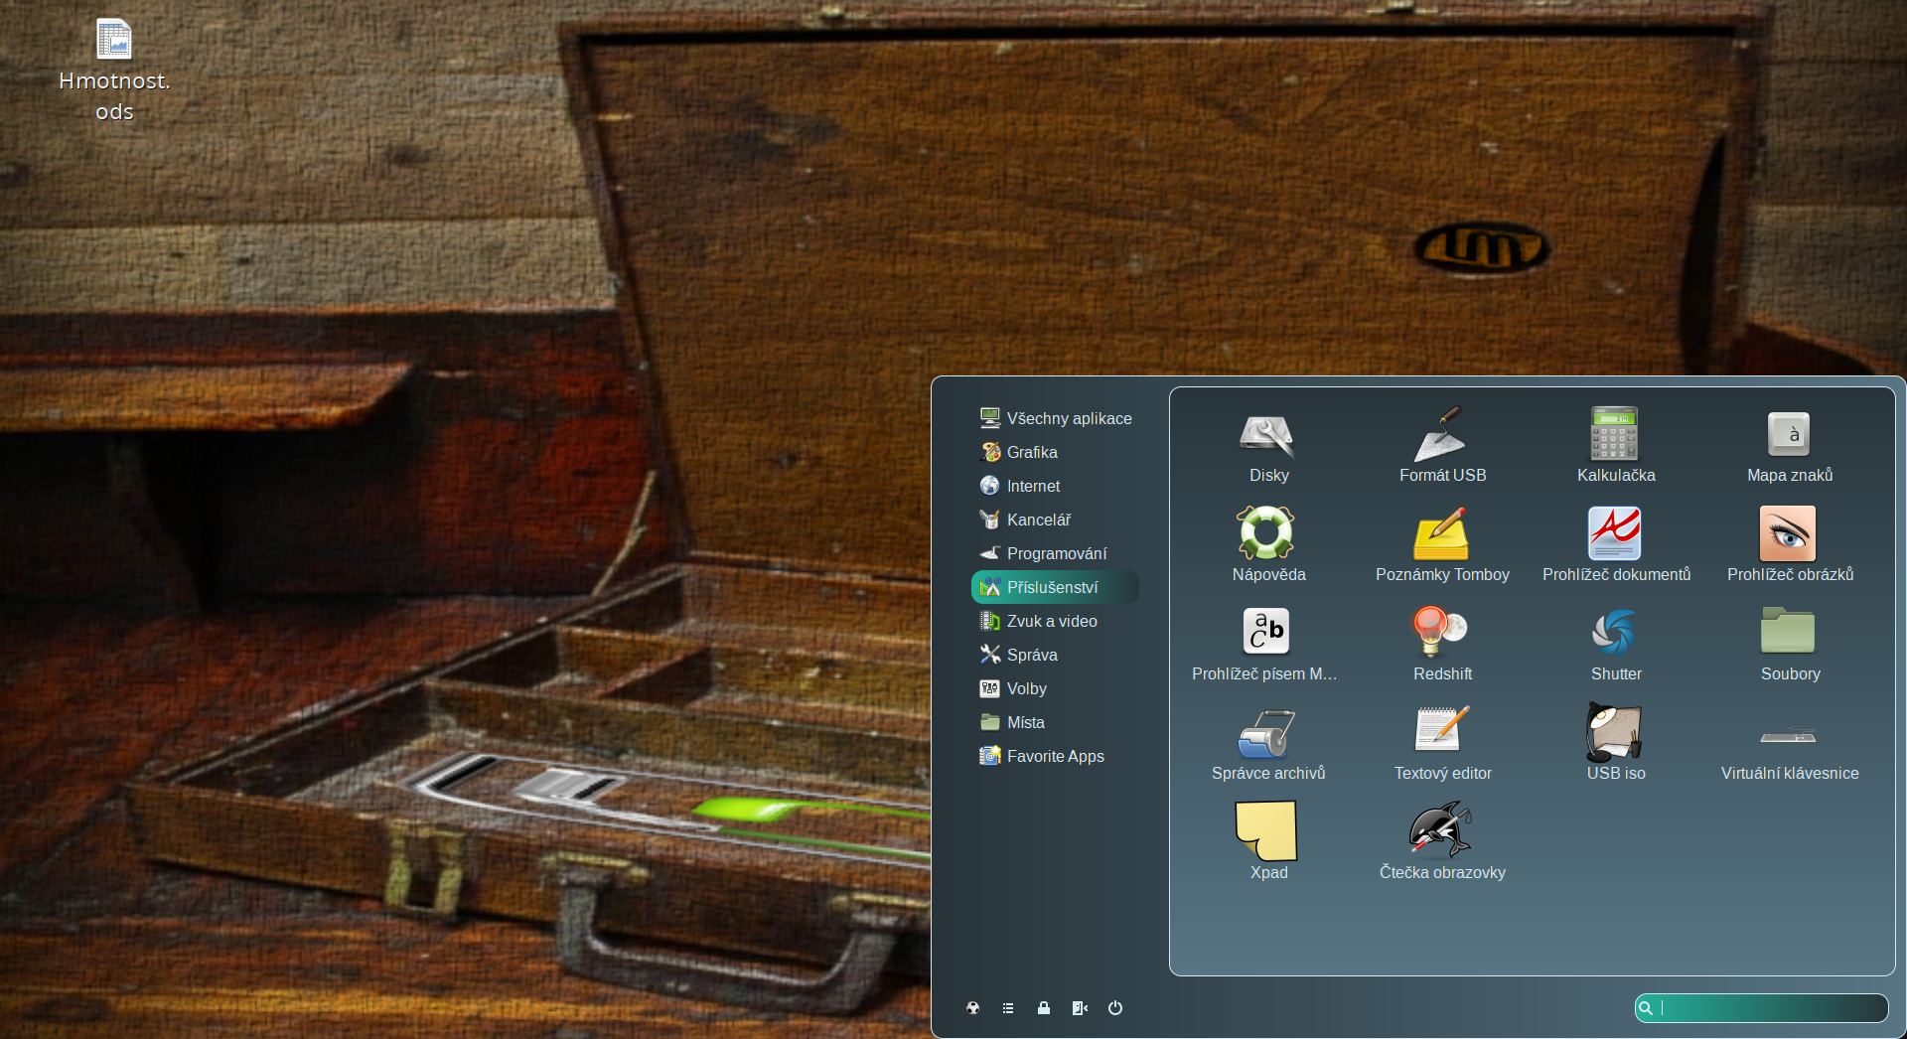Launch Xpad sticky notes
This screenshot has height=1039, width=1907.
pyautogui.click(x=1267, y=841)
